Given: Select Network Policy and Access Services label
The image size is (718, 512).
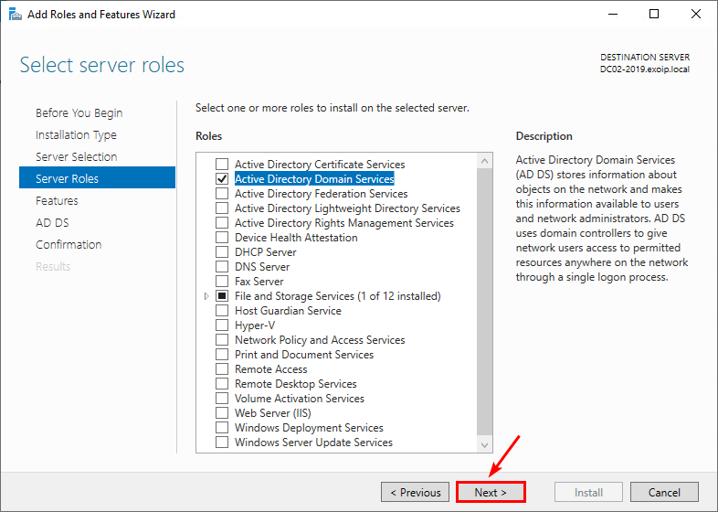Looking at the screenshot, I should [320, 340].
